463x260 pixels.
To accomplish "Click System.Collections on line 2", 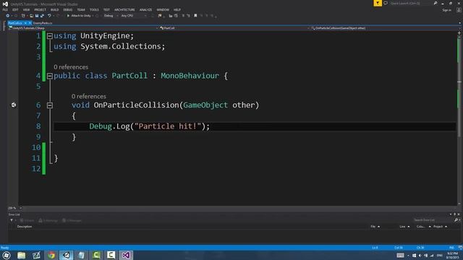I will click(x=121, y=46).
